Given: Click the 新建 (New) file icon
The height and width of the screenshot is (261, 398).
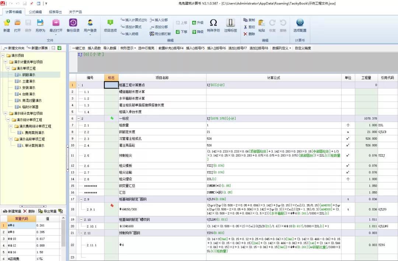Looking at the screenshot, I should (7, 24).
